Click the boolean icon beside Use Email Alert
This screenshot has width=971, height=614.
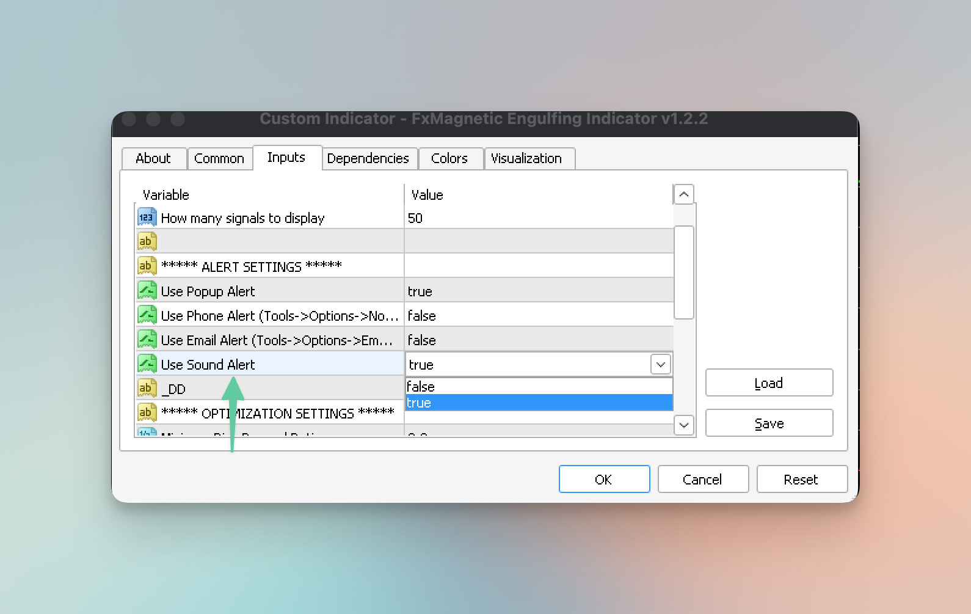[147, 339]
